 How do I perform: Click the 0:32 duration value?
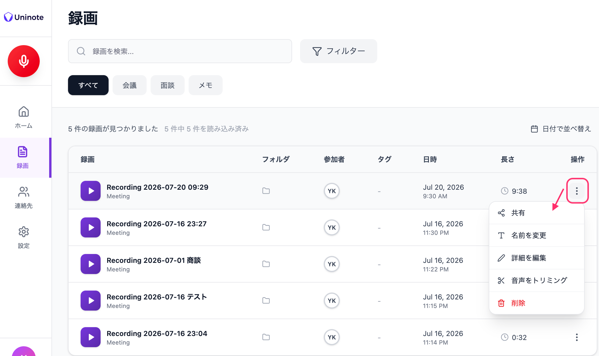pyautogui.click(x=519, y=337)
